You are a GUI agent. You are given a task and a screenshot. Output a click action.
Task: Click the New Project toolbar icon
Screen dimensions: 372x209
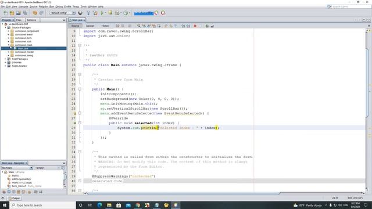click(12, 13)
